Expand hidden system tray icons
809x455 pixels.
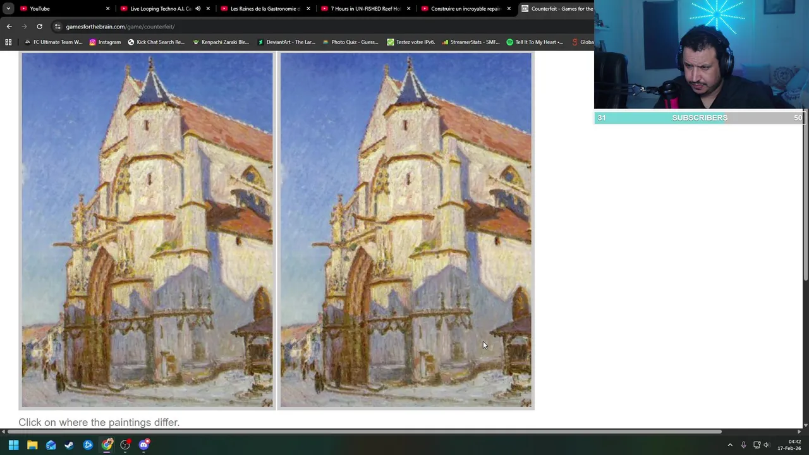730,445
